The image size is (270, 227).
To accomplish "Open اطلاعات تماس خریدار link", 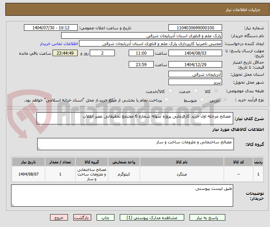I will (x=59, y=44).
